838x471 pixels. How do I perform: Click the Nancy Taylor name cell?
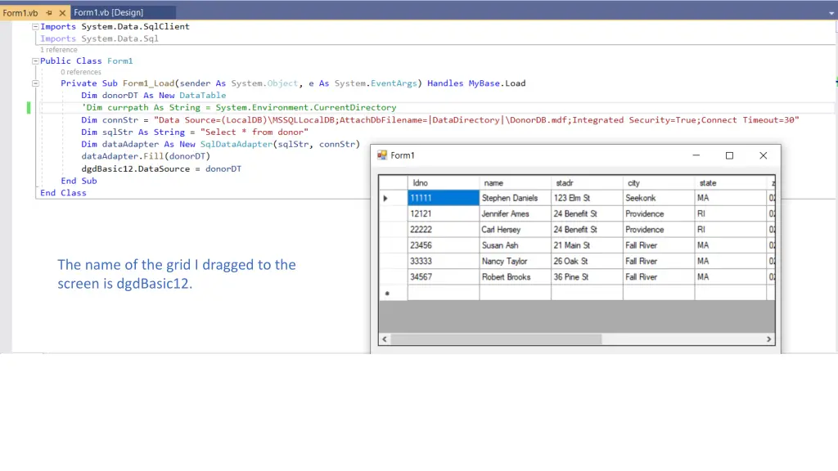pos(516,261)
